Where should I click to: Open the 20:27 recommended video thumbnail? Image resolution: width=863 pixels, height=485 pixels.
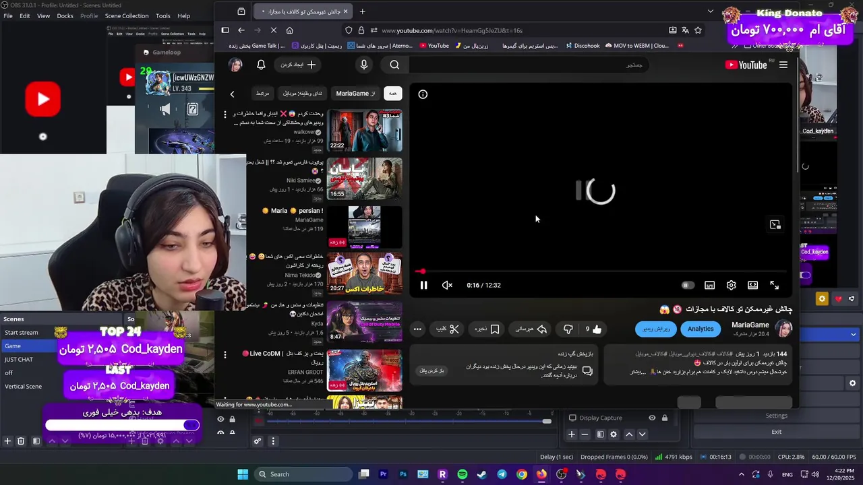click(x=365, y=273)
